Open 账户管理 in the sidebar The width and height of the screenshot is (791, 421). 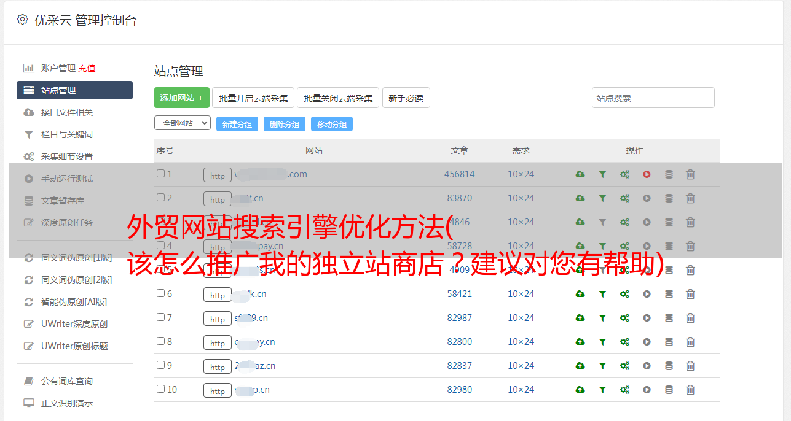pyautogui.click(x=58, y=68)
